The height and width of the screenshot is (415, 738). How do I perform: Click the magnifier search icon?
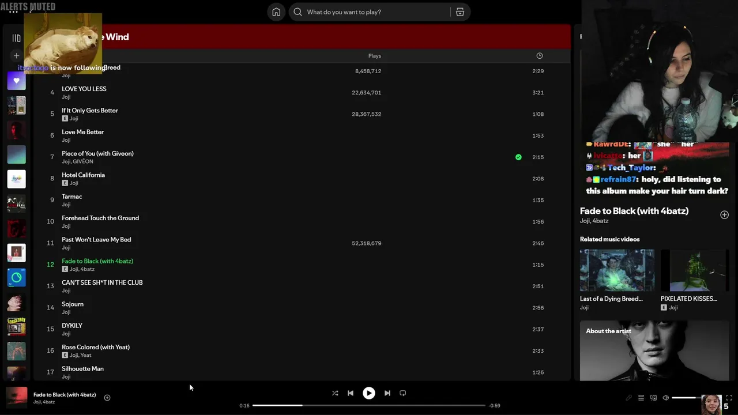(x=298, y=12)
